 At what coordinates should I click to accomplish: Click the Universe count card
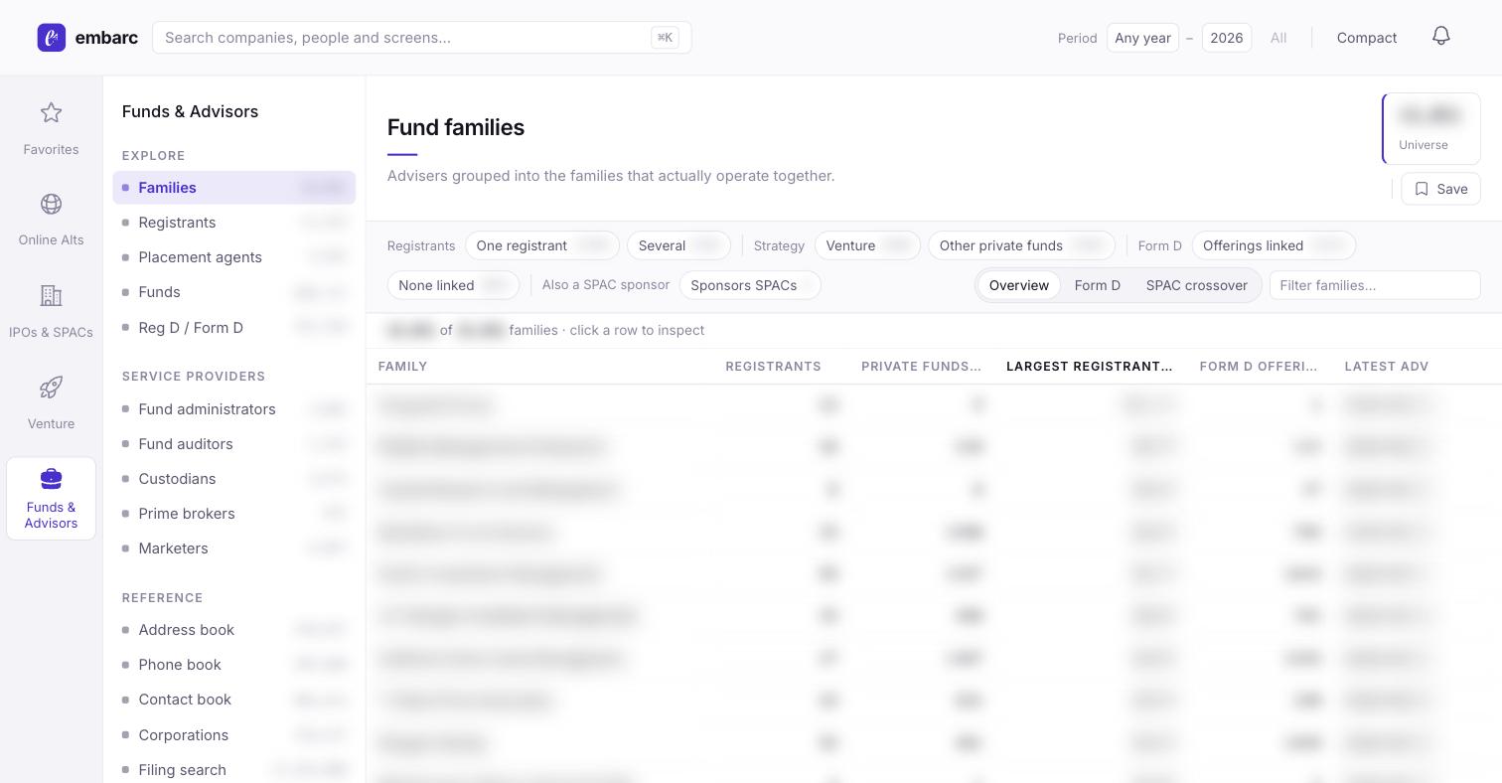tap(1431, 129)
